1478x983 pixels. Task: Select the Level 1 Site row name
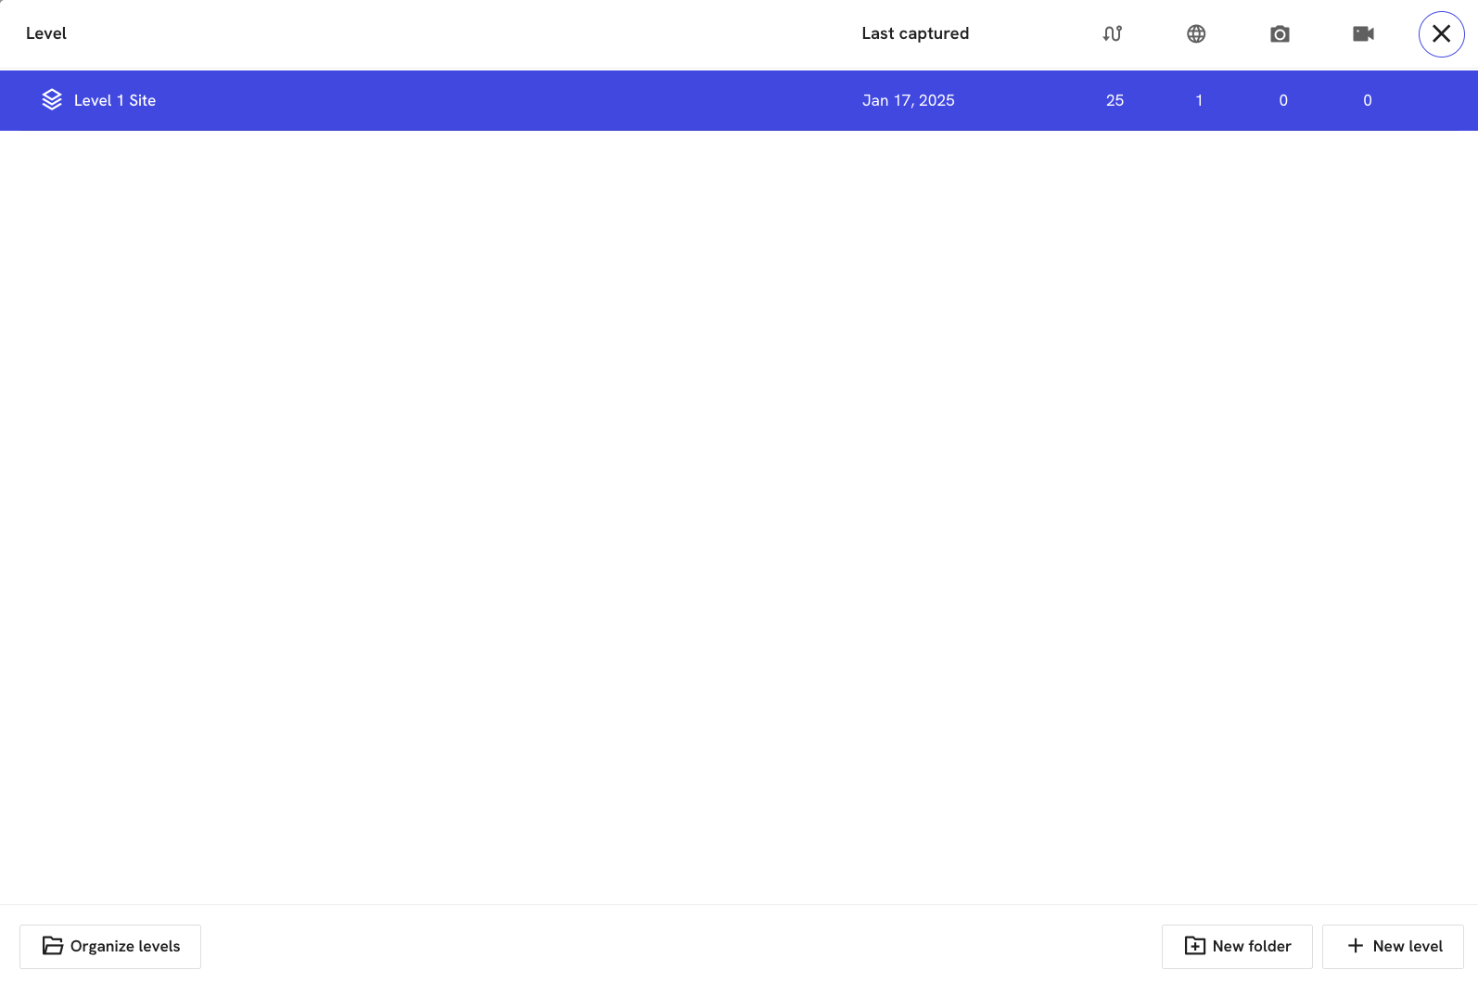pos(115,100)
